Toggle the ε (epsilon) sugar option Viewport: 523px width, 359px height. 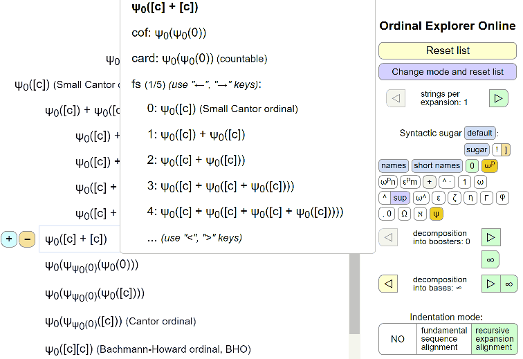pyautogui.click(x=439, y=198)
